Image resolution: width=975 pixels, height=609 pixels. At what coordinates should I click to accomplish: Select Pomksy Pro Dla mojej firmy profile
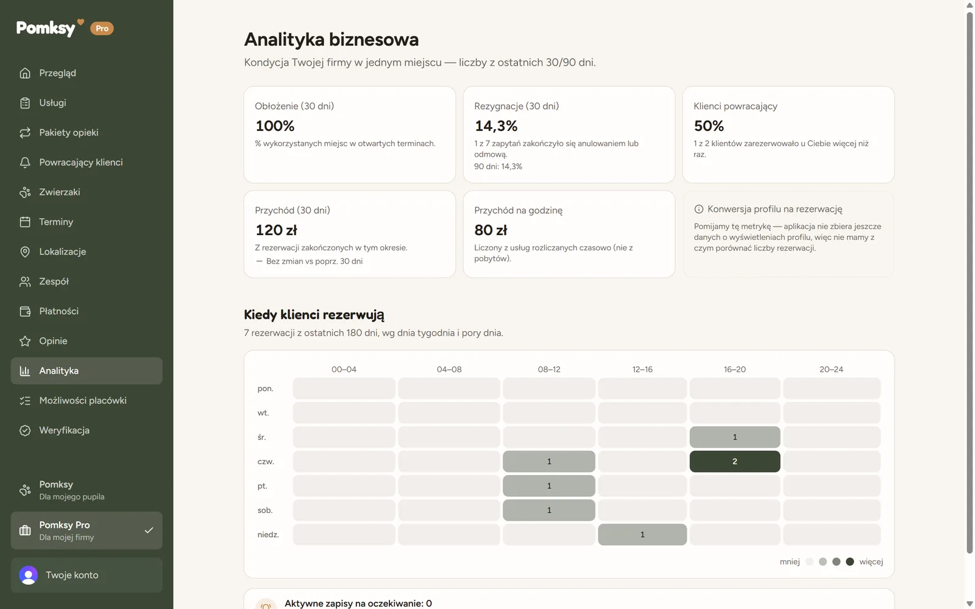tap(87, 530)
